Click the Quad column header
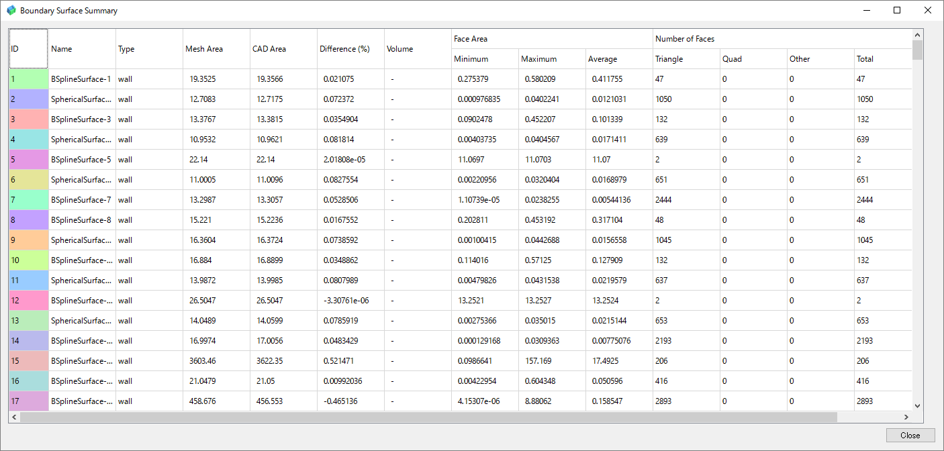 [x=753, y=59]
